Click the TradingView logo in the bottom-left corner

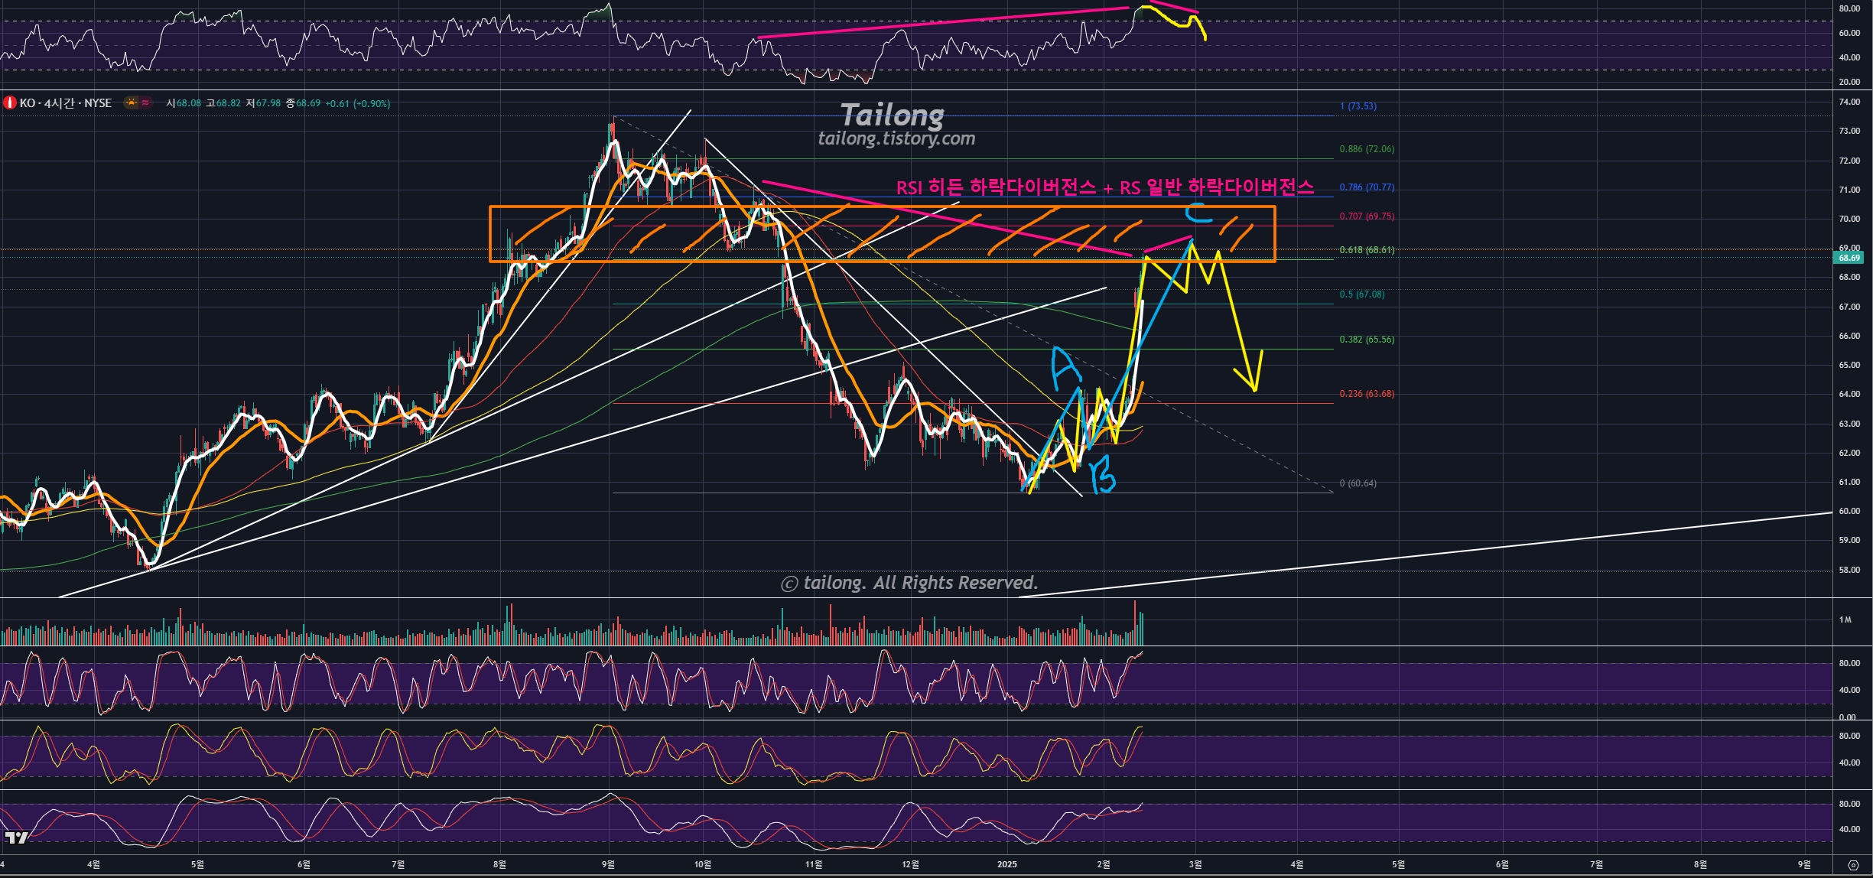(15, 837)
